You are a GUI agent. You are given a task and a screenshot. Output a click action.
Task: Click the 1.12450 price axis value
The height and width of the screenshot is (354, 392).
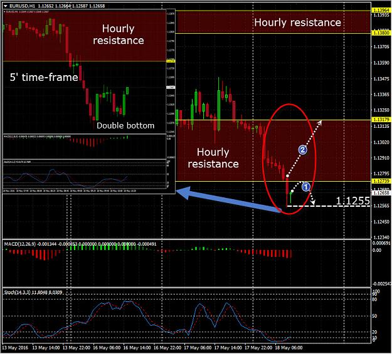tap(381, 221)
